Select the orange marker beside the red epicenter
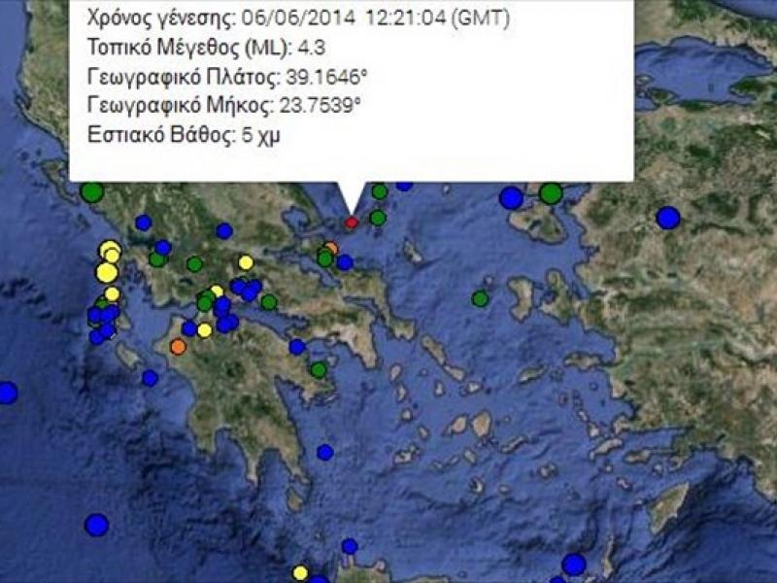 (x=330, y=249)
